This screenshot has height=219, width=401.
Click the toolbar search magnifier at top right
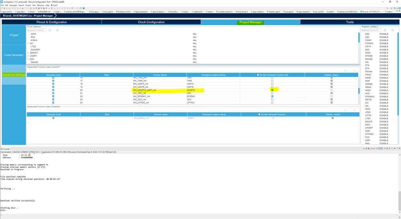387,8
